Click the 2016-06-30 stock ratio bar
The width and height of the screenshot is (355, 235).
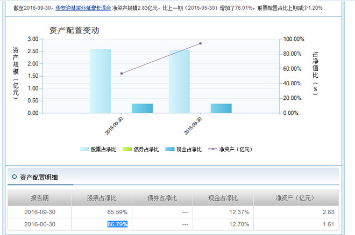(100, 81)
